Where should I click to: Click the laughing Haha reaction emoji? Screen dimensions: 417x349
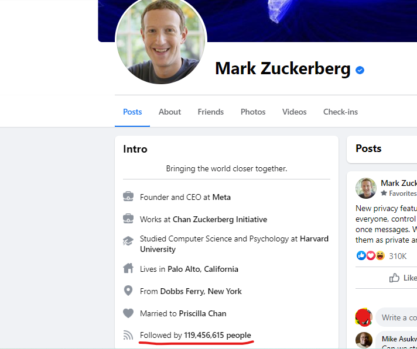(380, 255)
